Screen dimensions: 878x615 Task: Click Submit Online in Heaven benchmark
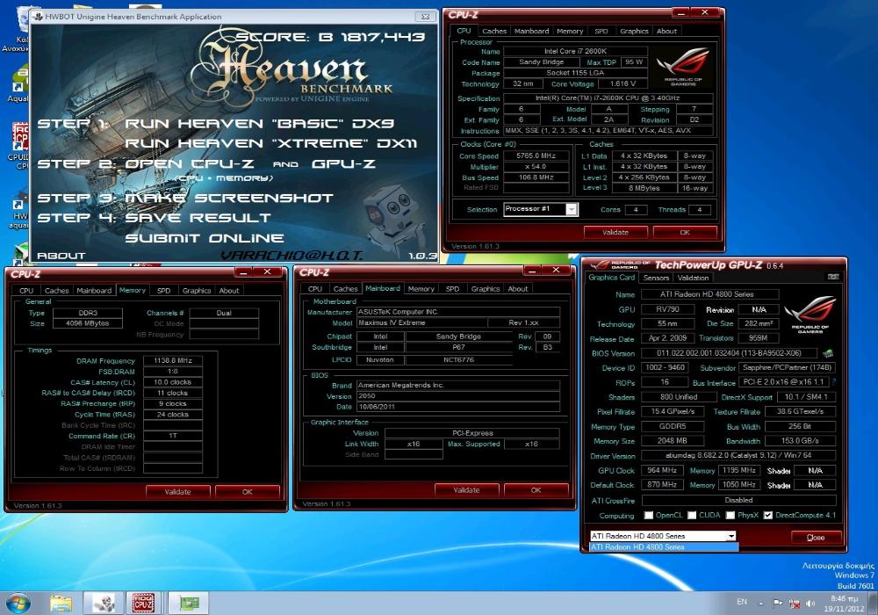click(205, 239)
